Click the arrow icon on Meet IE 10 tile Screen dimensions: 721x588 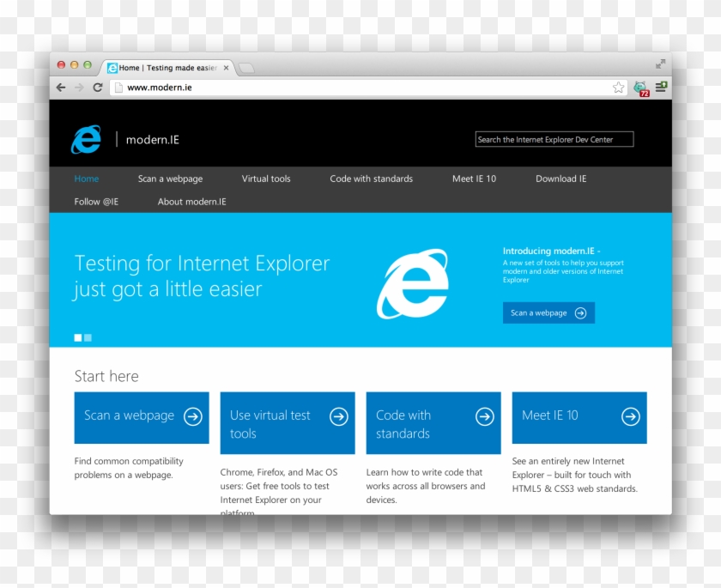click(x=633, y=415)
